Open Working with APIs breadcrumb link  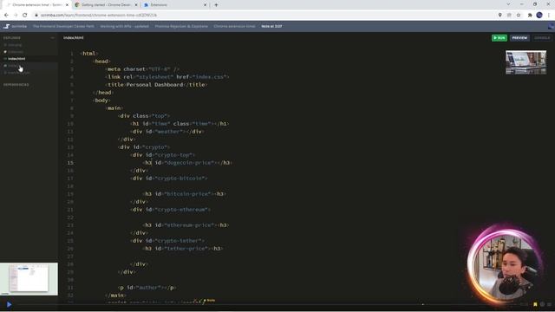point(124,26)
